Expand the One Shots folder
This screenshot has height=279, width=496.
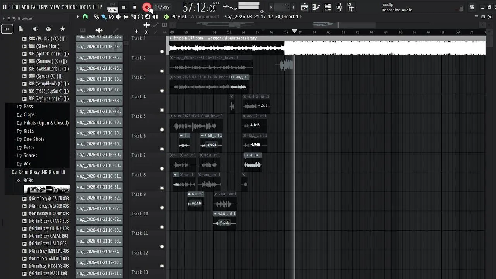pyautogui.click(x=34, y=139)
